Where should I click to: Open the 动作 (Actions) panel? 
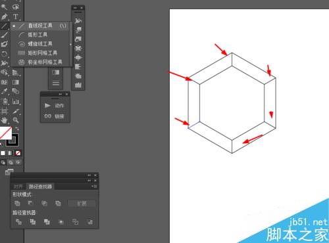54,106
